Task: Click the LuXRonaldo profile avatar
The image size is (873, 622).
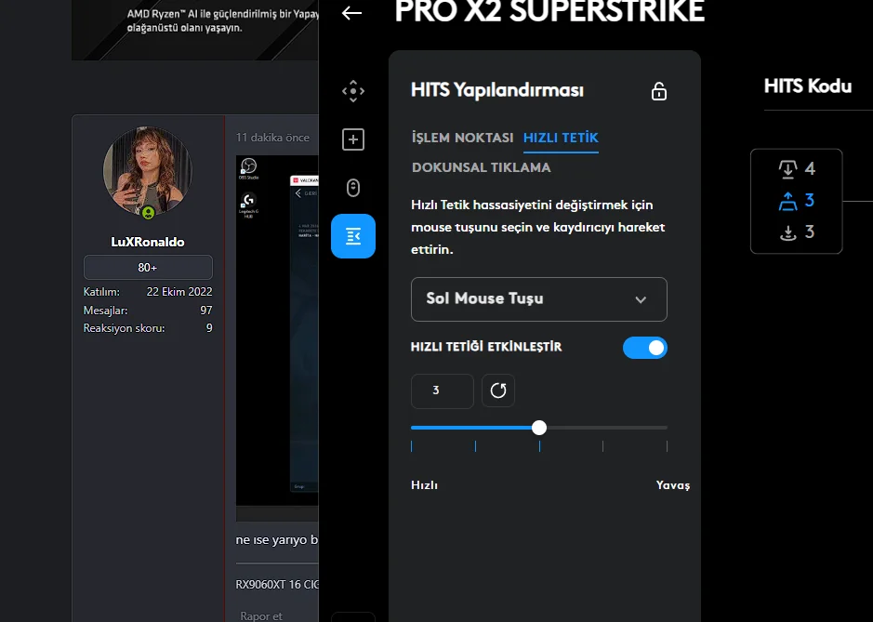Action: coord(148,171)
